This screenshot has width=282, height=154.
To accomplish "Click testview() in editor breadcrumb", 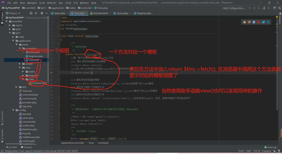I will pyautogui.click(x=103, y=143).
